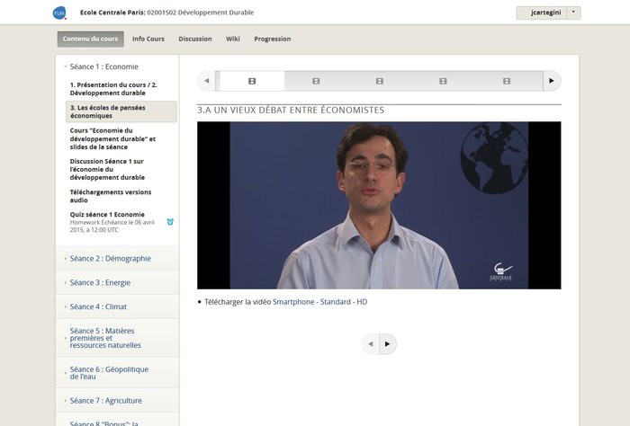Image resolution: width=630 pixels, height=426 pixels.
Task: Open the Wiki tab
Action: tap(232, 39)
